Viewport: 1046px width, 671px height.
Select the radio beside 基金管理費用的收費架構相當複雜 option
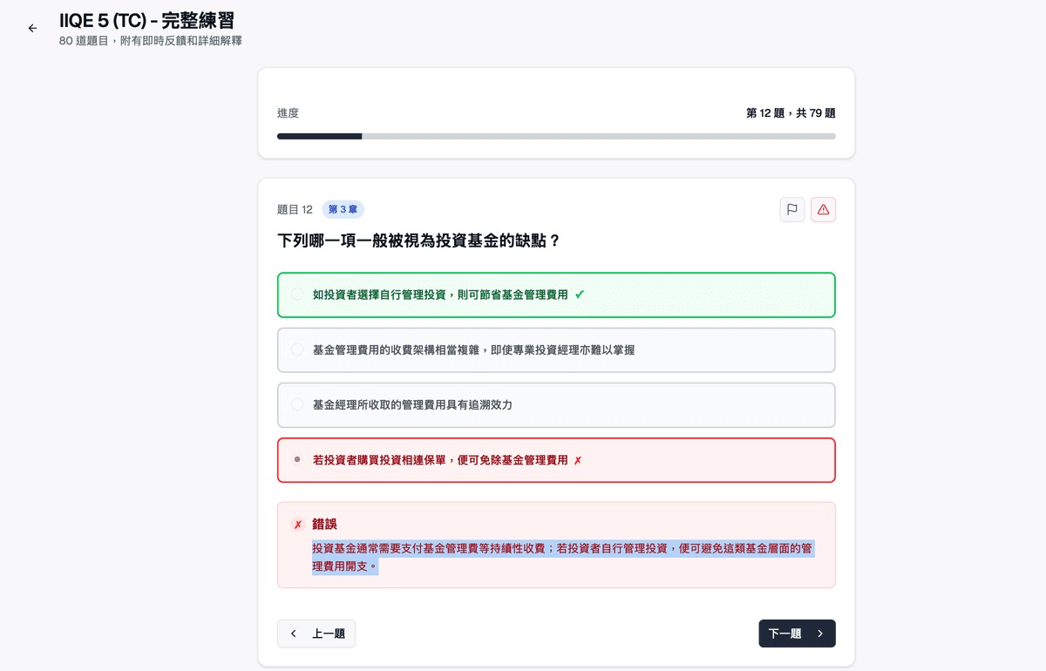click(296, 349)
